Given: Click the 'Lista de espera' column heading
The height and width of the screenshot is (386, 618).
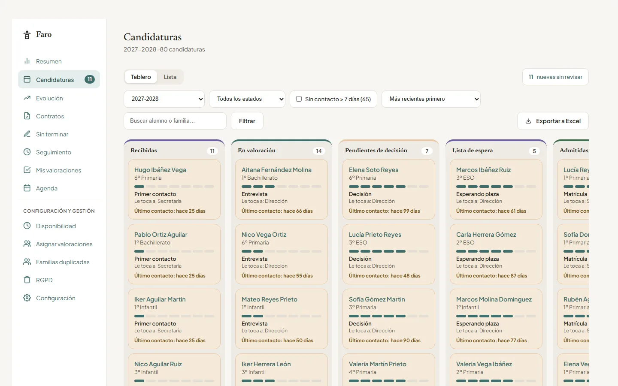Looking at the screenshot, I should click(x=473, y=151).
